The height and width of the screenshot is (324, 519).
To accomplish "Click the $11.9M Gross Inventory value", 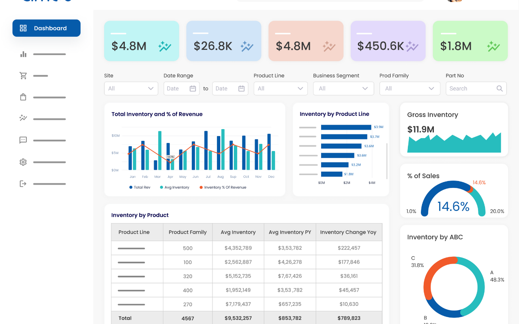I will (x=420, y=130).
